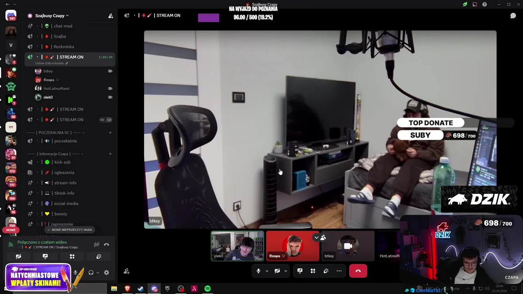Viewport: 523px width, 294px height.
Task: Open the inbox icon in title bar
Action: tap(475, 4)
